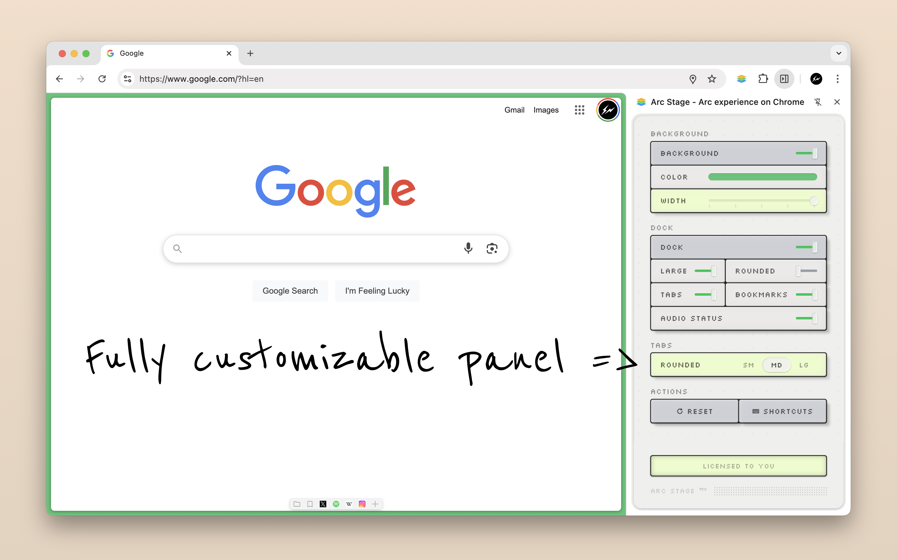897x560 pixels.
Task: Reload the page
Action: (x=102, y=79)
